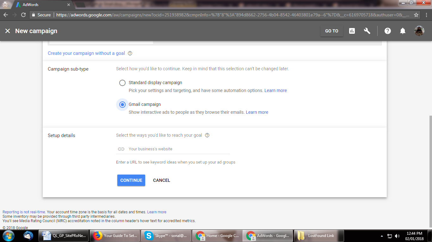Close the New campaign wizard with X
Screen dimensions: 432x242
[x=8, y=31]
